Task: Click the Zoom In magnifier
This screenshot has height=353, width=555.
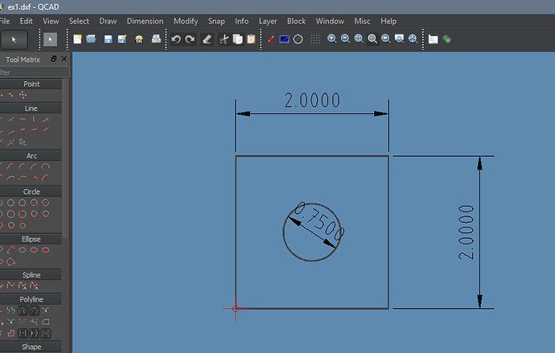Action: click(x=331, y=39)
